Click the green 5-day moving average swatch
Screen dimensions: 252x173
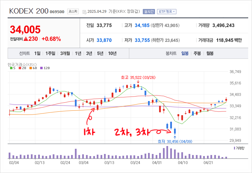[x=11, y=68]
